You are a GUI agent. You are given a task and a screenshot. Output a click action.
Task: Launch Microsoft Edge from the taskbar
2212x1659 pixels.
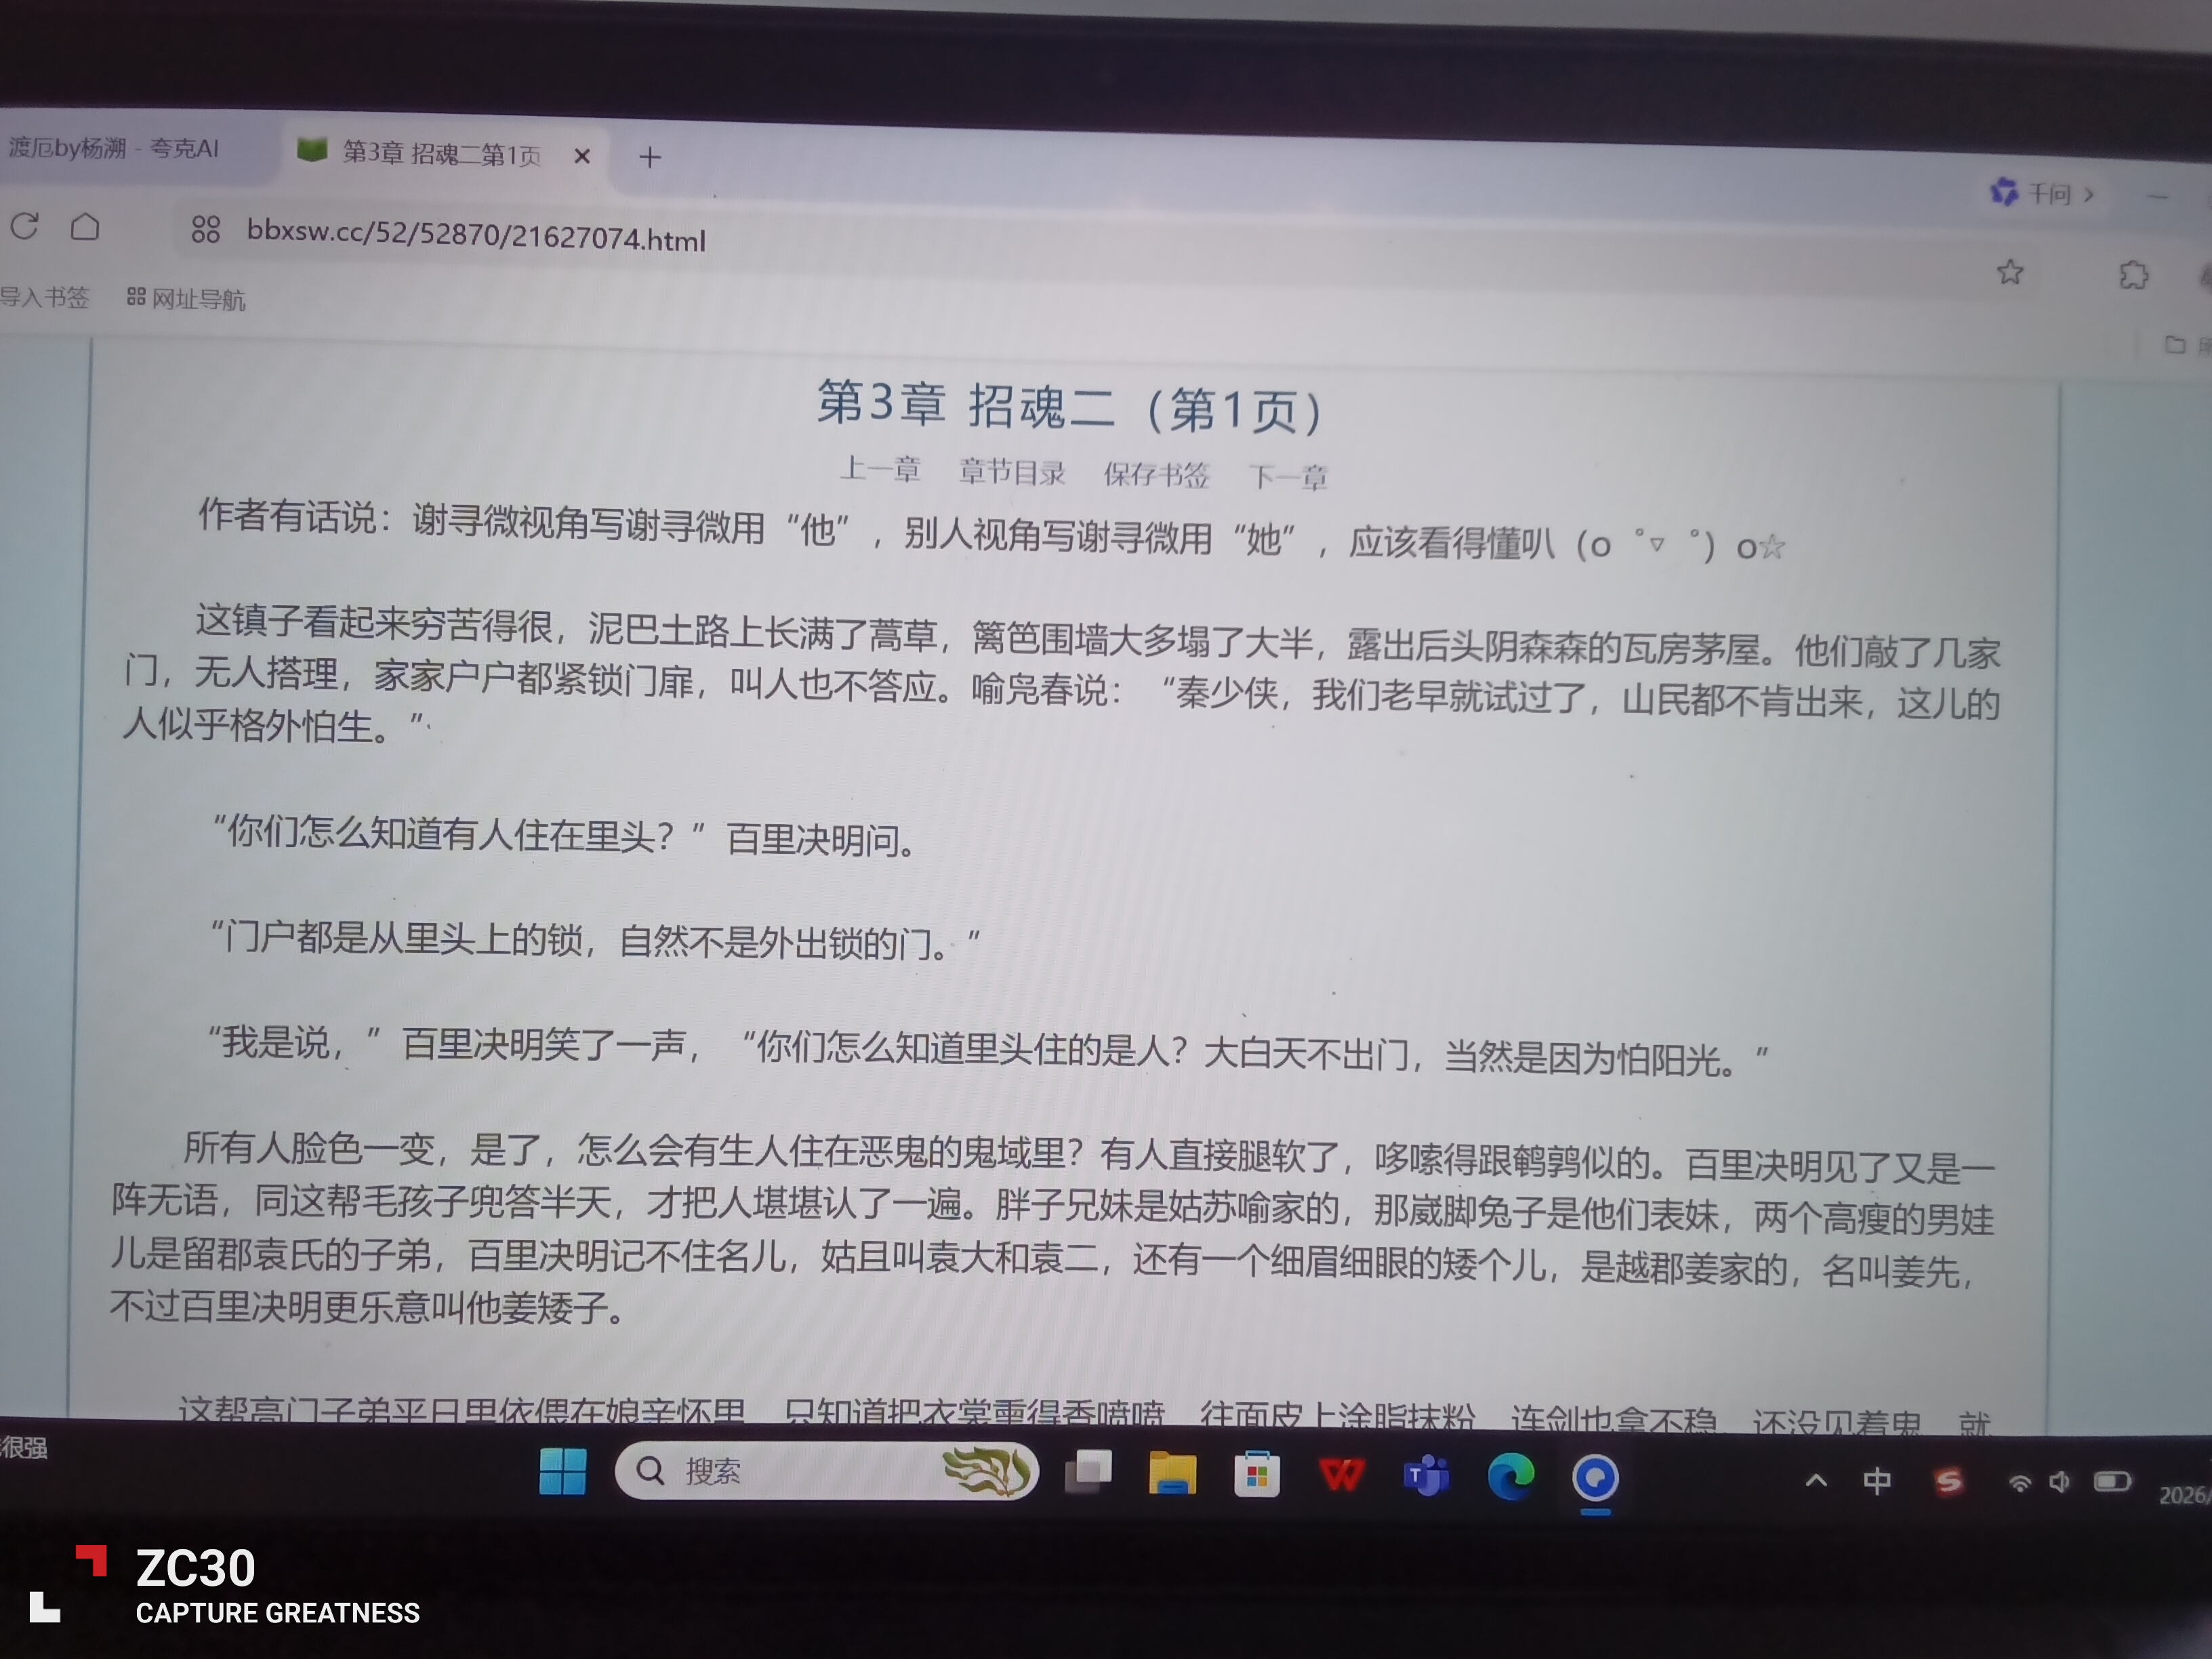pos(1511,1477)
